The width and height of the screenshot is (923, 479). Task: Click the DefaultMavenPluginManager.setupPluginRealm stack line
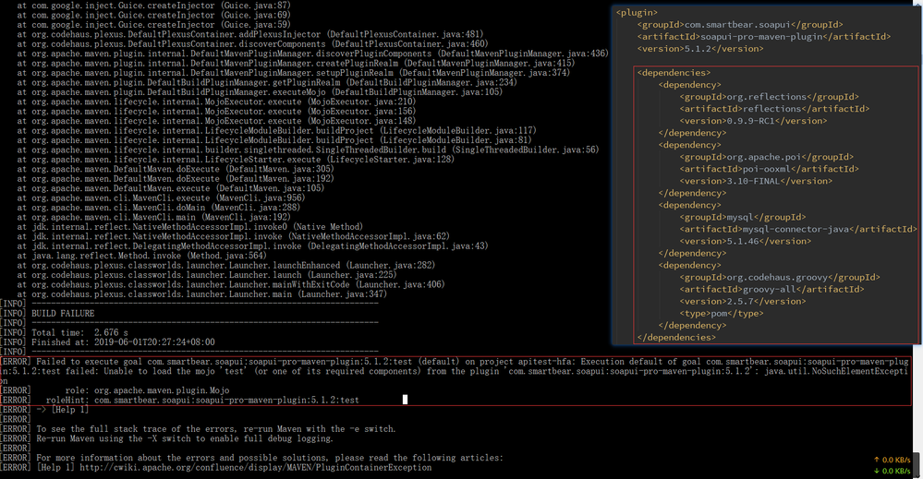[294, 73]
